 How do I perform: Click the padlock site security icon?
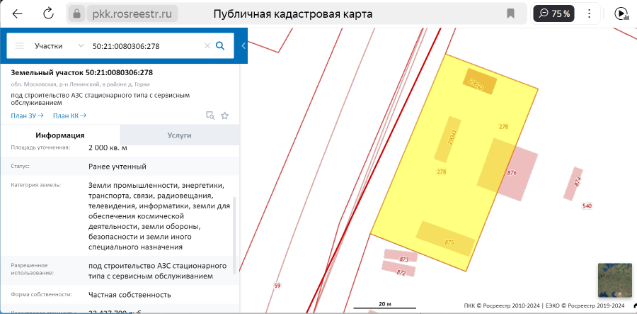[x=76, y=13]
